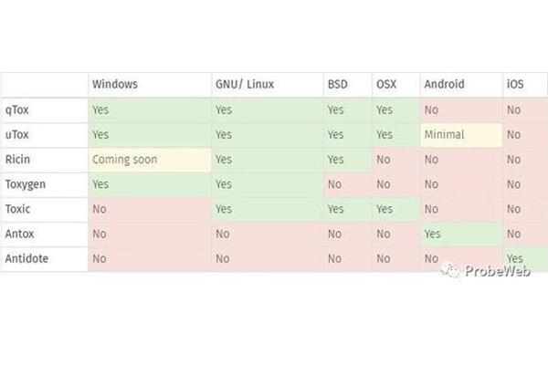Click the Ricin row label
Screen dimensions: 548x365
pos(17,160)
